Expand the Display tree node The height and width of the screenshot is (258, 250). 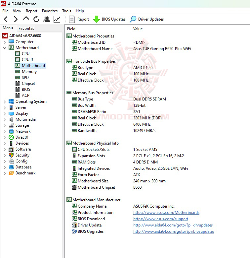pyautogui.click(x=5, y=114)
